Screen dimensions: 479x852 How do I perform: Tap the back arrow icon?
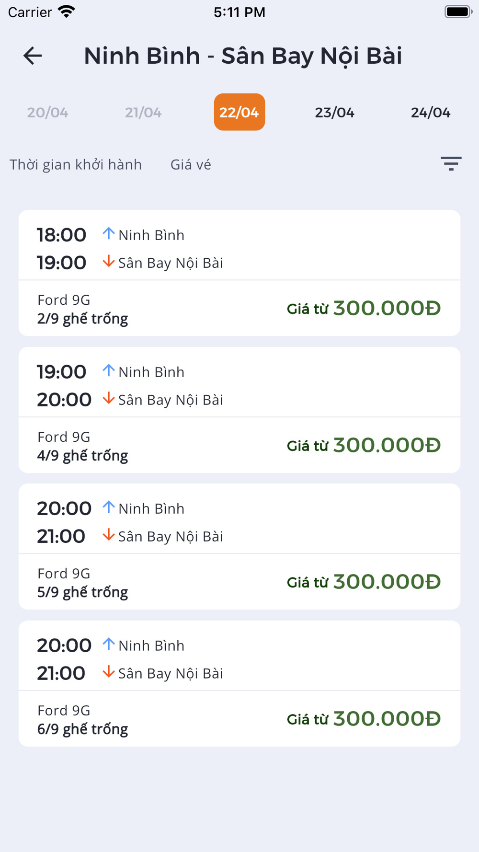point(33,56)
